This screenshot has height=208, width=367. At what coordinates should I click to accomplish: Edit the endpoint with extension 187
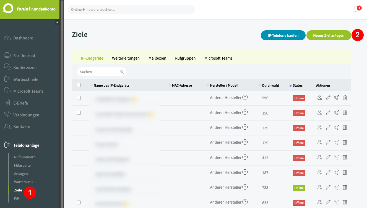click(328, 172)
